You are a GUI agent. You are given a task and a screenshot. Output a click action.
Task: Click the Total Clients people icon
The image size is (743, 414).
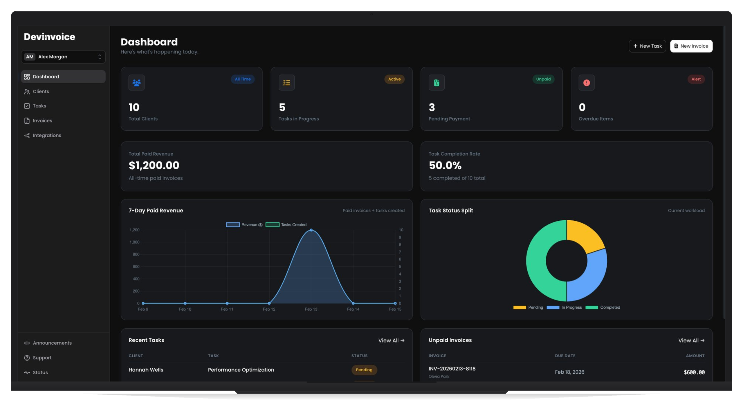(136, 82)
